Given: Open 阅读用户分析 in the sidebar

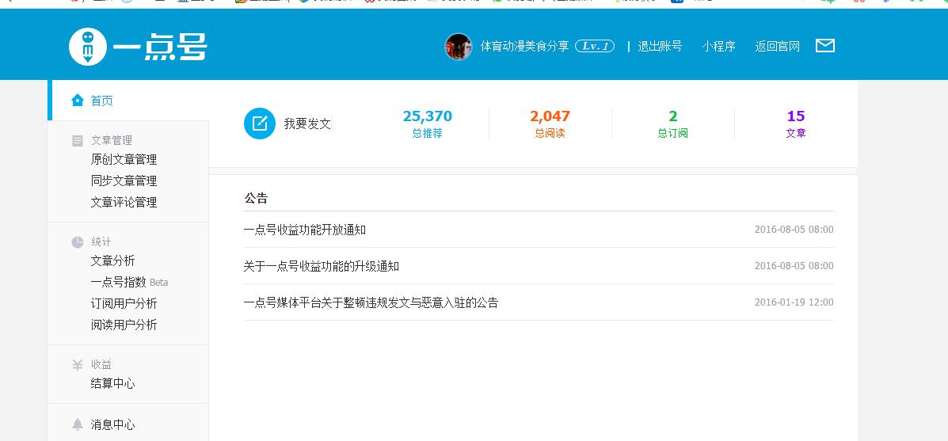Looking at the screenshot, I should [124, 325].
